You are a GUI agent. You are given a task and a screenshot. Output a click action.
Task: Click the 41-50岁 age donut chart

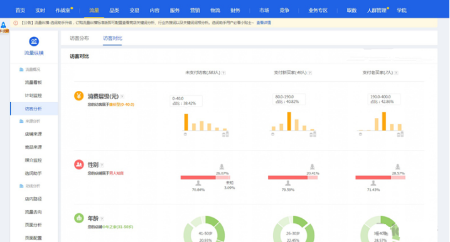[205, 229]
